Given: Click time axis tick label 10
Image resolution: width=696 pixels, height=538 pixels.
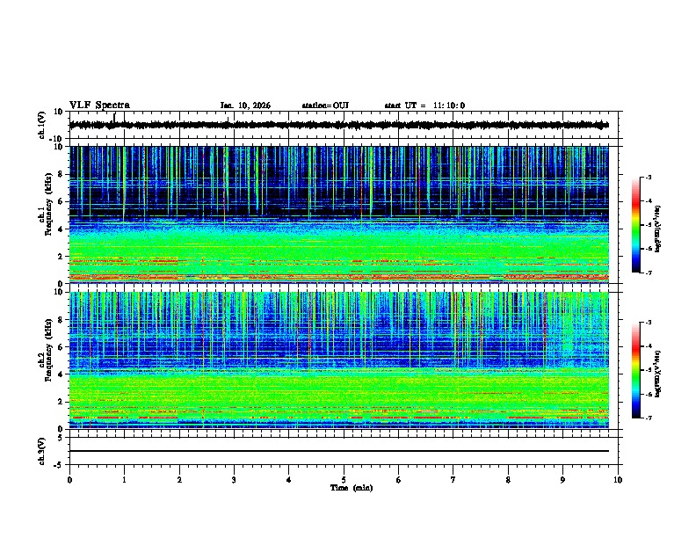Looking at the screenshot, I should [x=618, y=480].
